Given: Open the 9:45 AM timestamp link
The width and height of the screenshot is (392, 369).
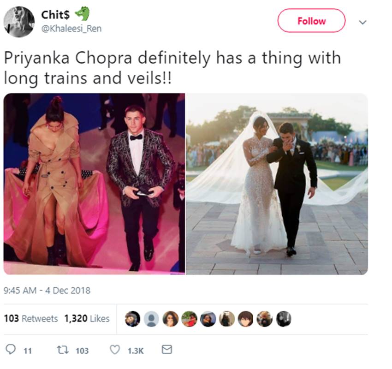Looking at the screenshot, I should point(47,291).
